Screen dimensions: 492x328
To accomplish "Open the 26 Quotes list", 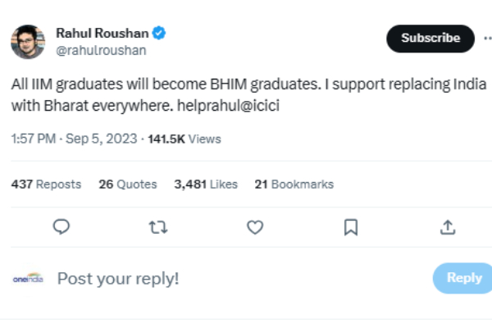I will pyautogui.click(x=127, y=184).
